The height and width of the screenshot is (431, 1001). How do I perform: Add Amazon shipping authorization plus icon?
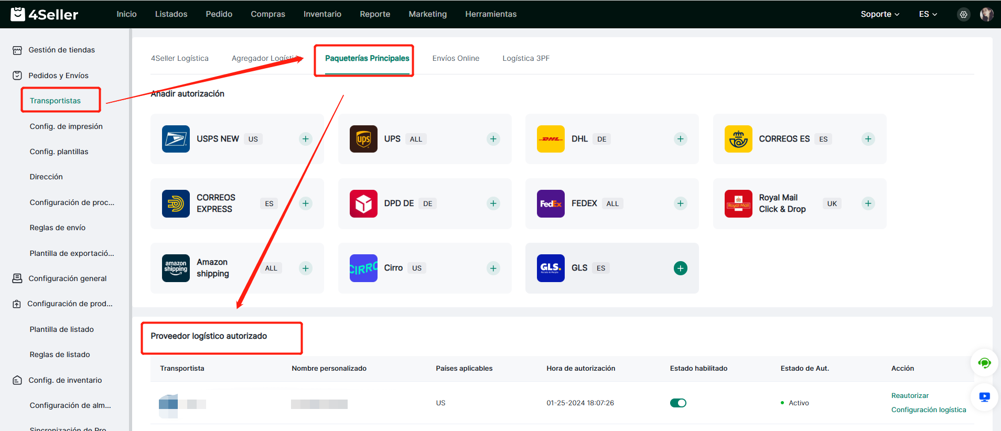pos(306,268)
